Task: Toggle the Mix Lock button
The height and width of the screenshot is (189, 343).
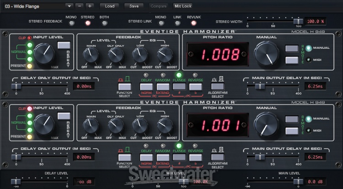Action: pyautogui.click(x=183, y=6)
